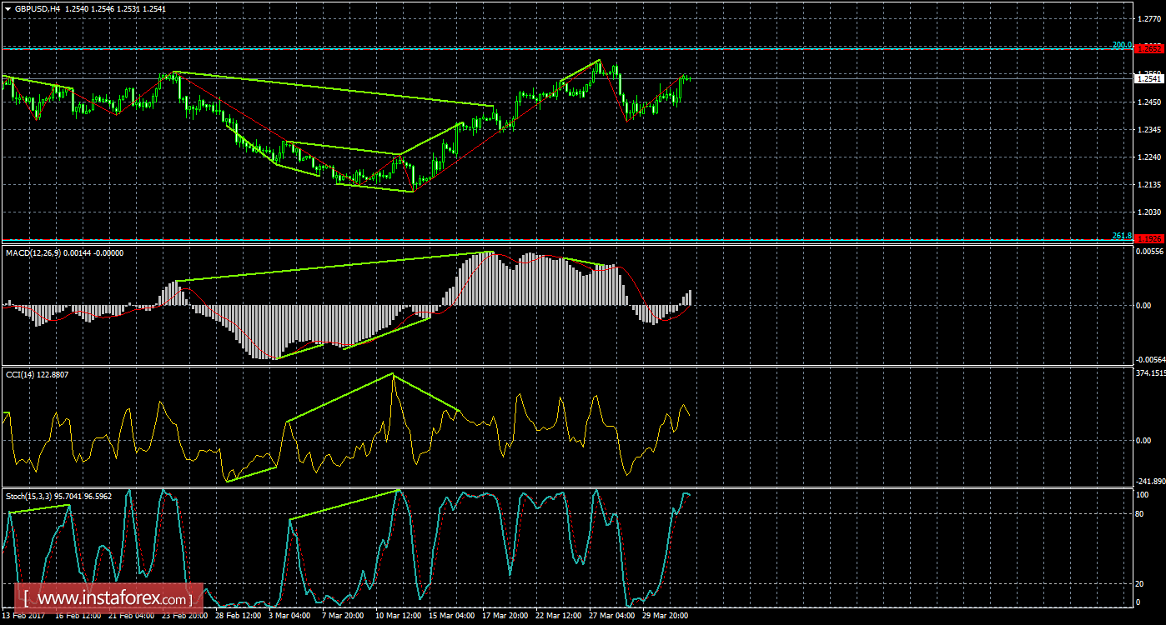Click the red 1.2652 price tag
Image resolution: width=1166 pixels, height=625 pixels.
click(x=1149, y=48)
